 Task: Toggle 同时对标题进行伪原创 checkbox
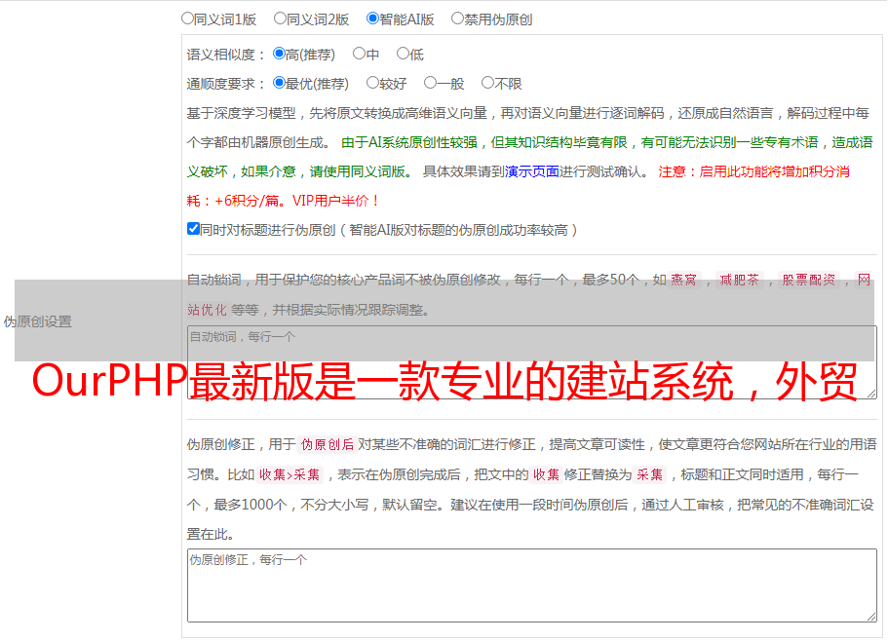tap(193, 229)
